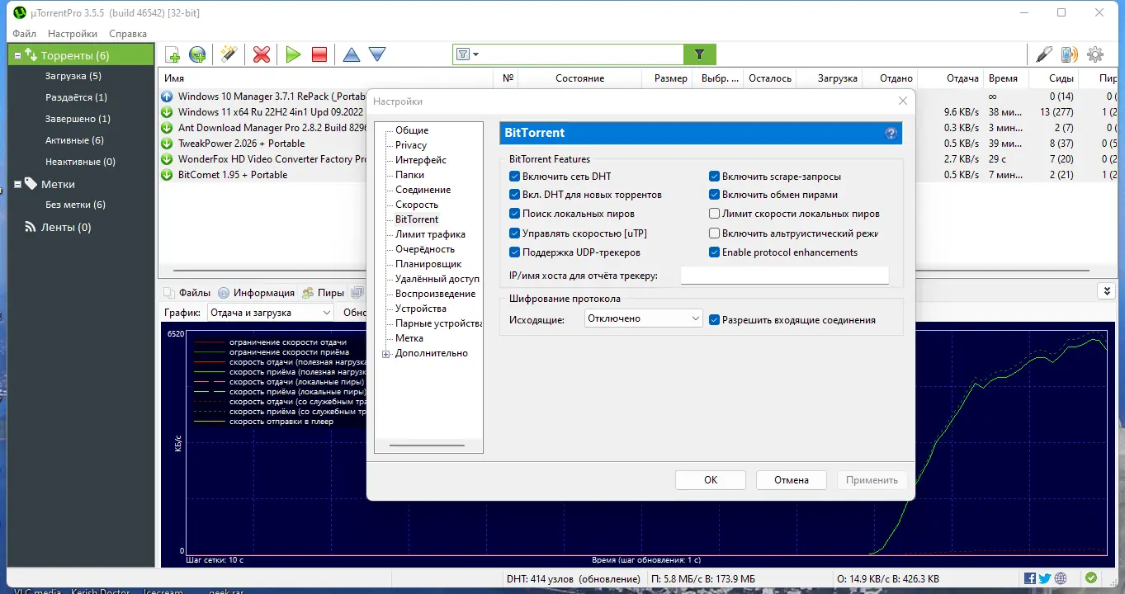Click the IP/имя хоста для отчёта трекеру field
This screenshot has width=1125, height=594.
pyautogui.click(x=784, y=276)
